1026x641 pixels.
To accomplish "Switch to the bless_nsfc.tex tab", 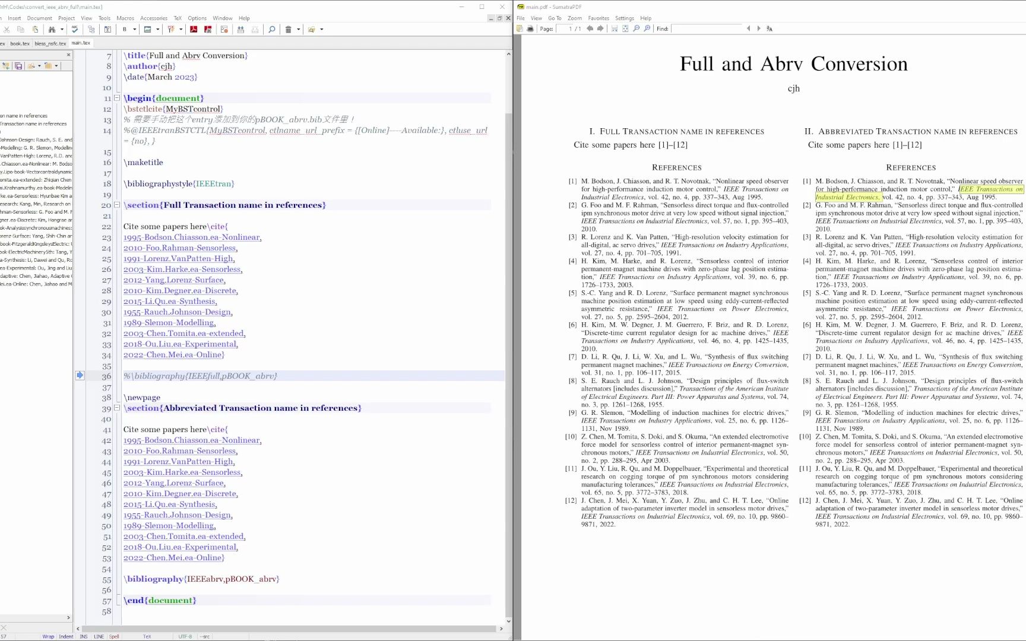I will (x=50, y=43).
